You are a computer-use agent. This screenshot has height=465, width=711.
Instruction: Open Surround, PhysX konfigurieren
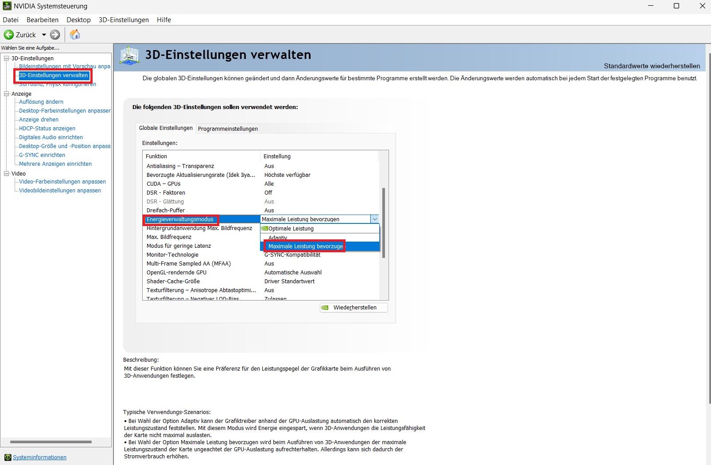pyautogui.click(x=58, y=84)
